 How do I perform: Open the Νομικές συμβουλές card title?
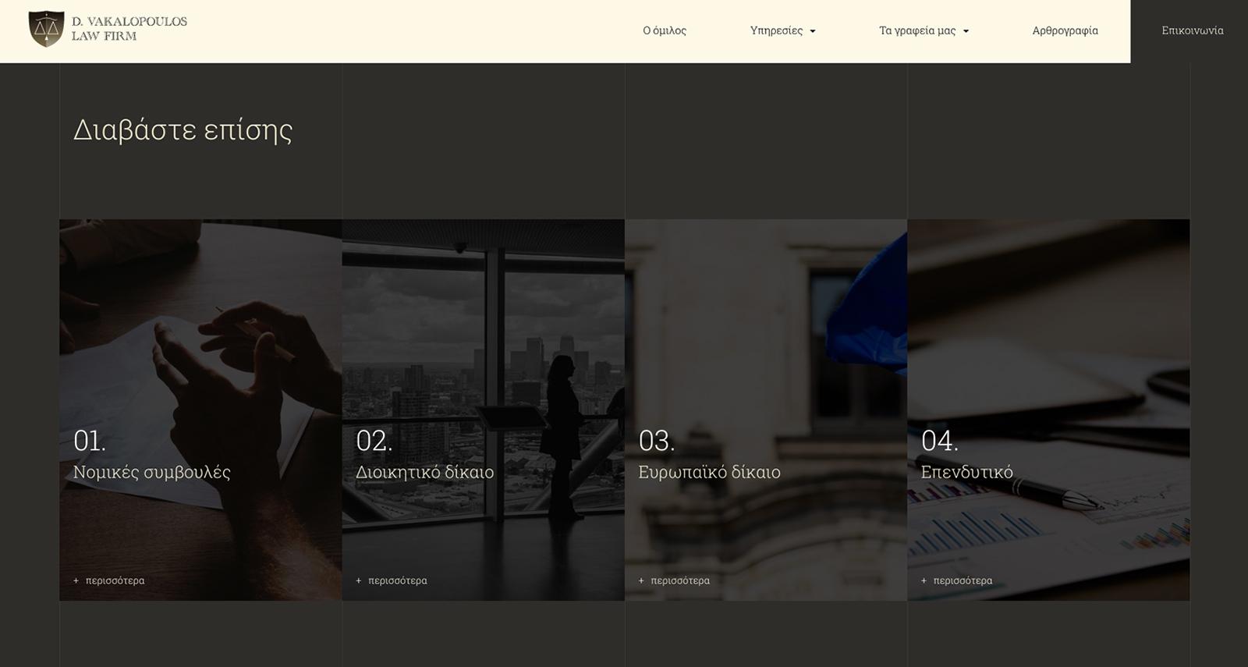point(152,472)
